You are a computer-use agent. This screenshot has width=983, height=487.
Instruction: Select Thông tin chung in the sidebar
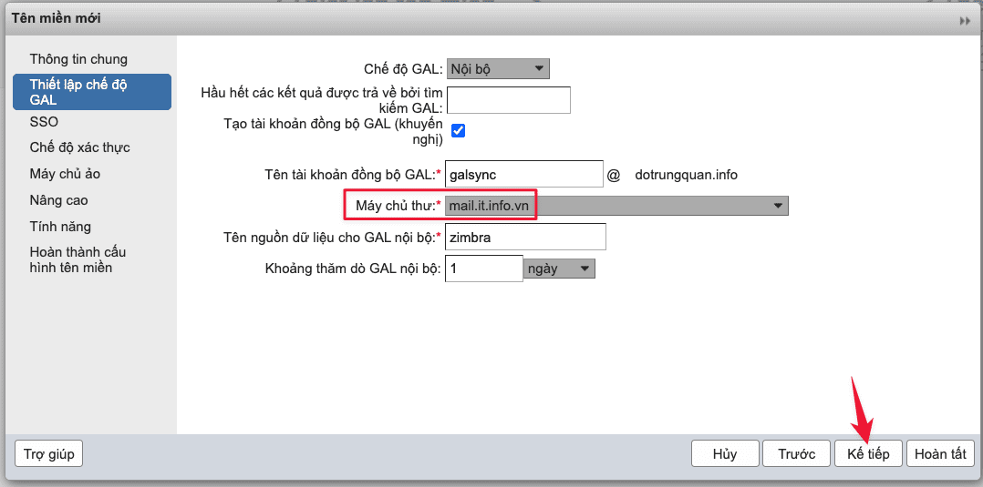[78, 59]
